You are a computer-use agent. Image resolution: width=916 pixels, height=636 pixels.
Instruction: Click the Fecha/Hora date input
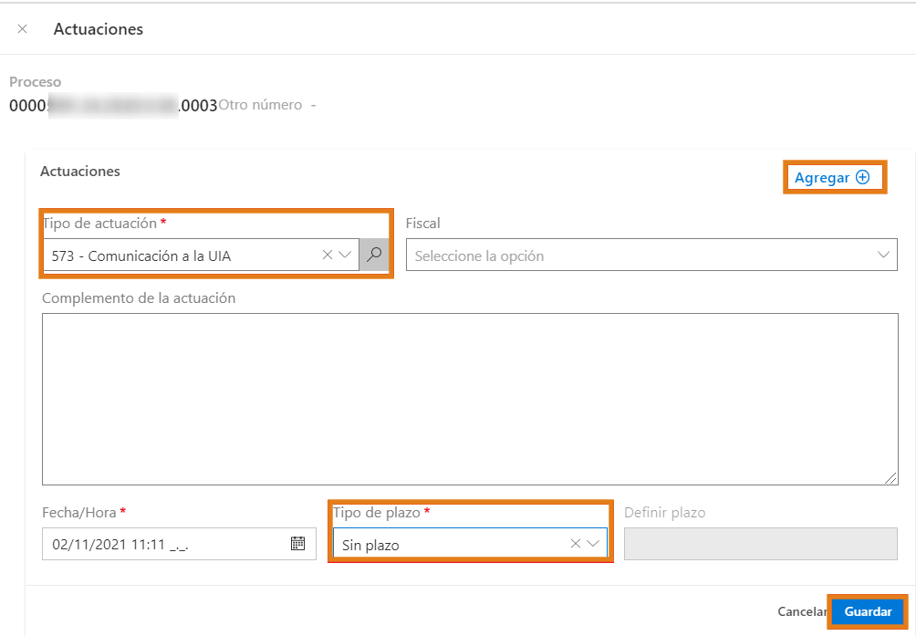coord(164,545)
